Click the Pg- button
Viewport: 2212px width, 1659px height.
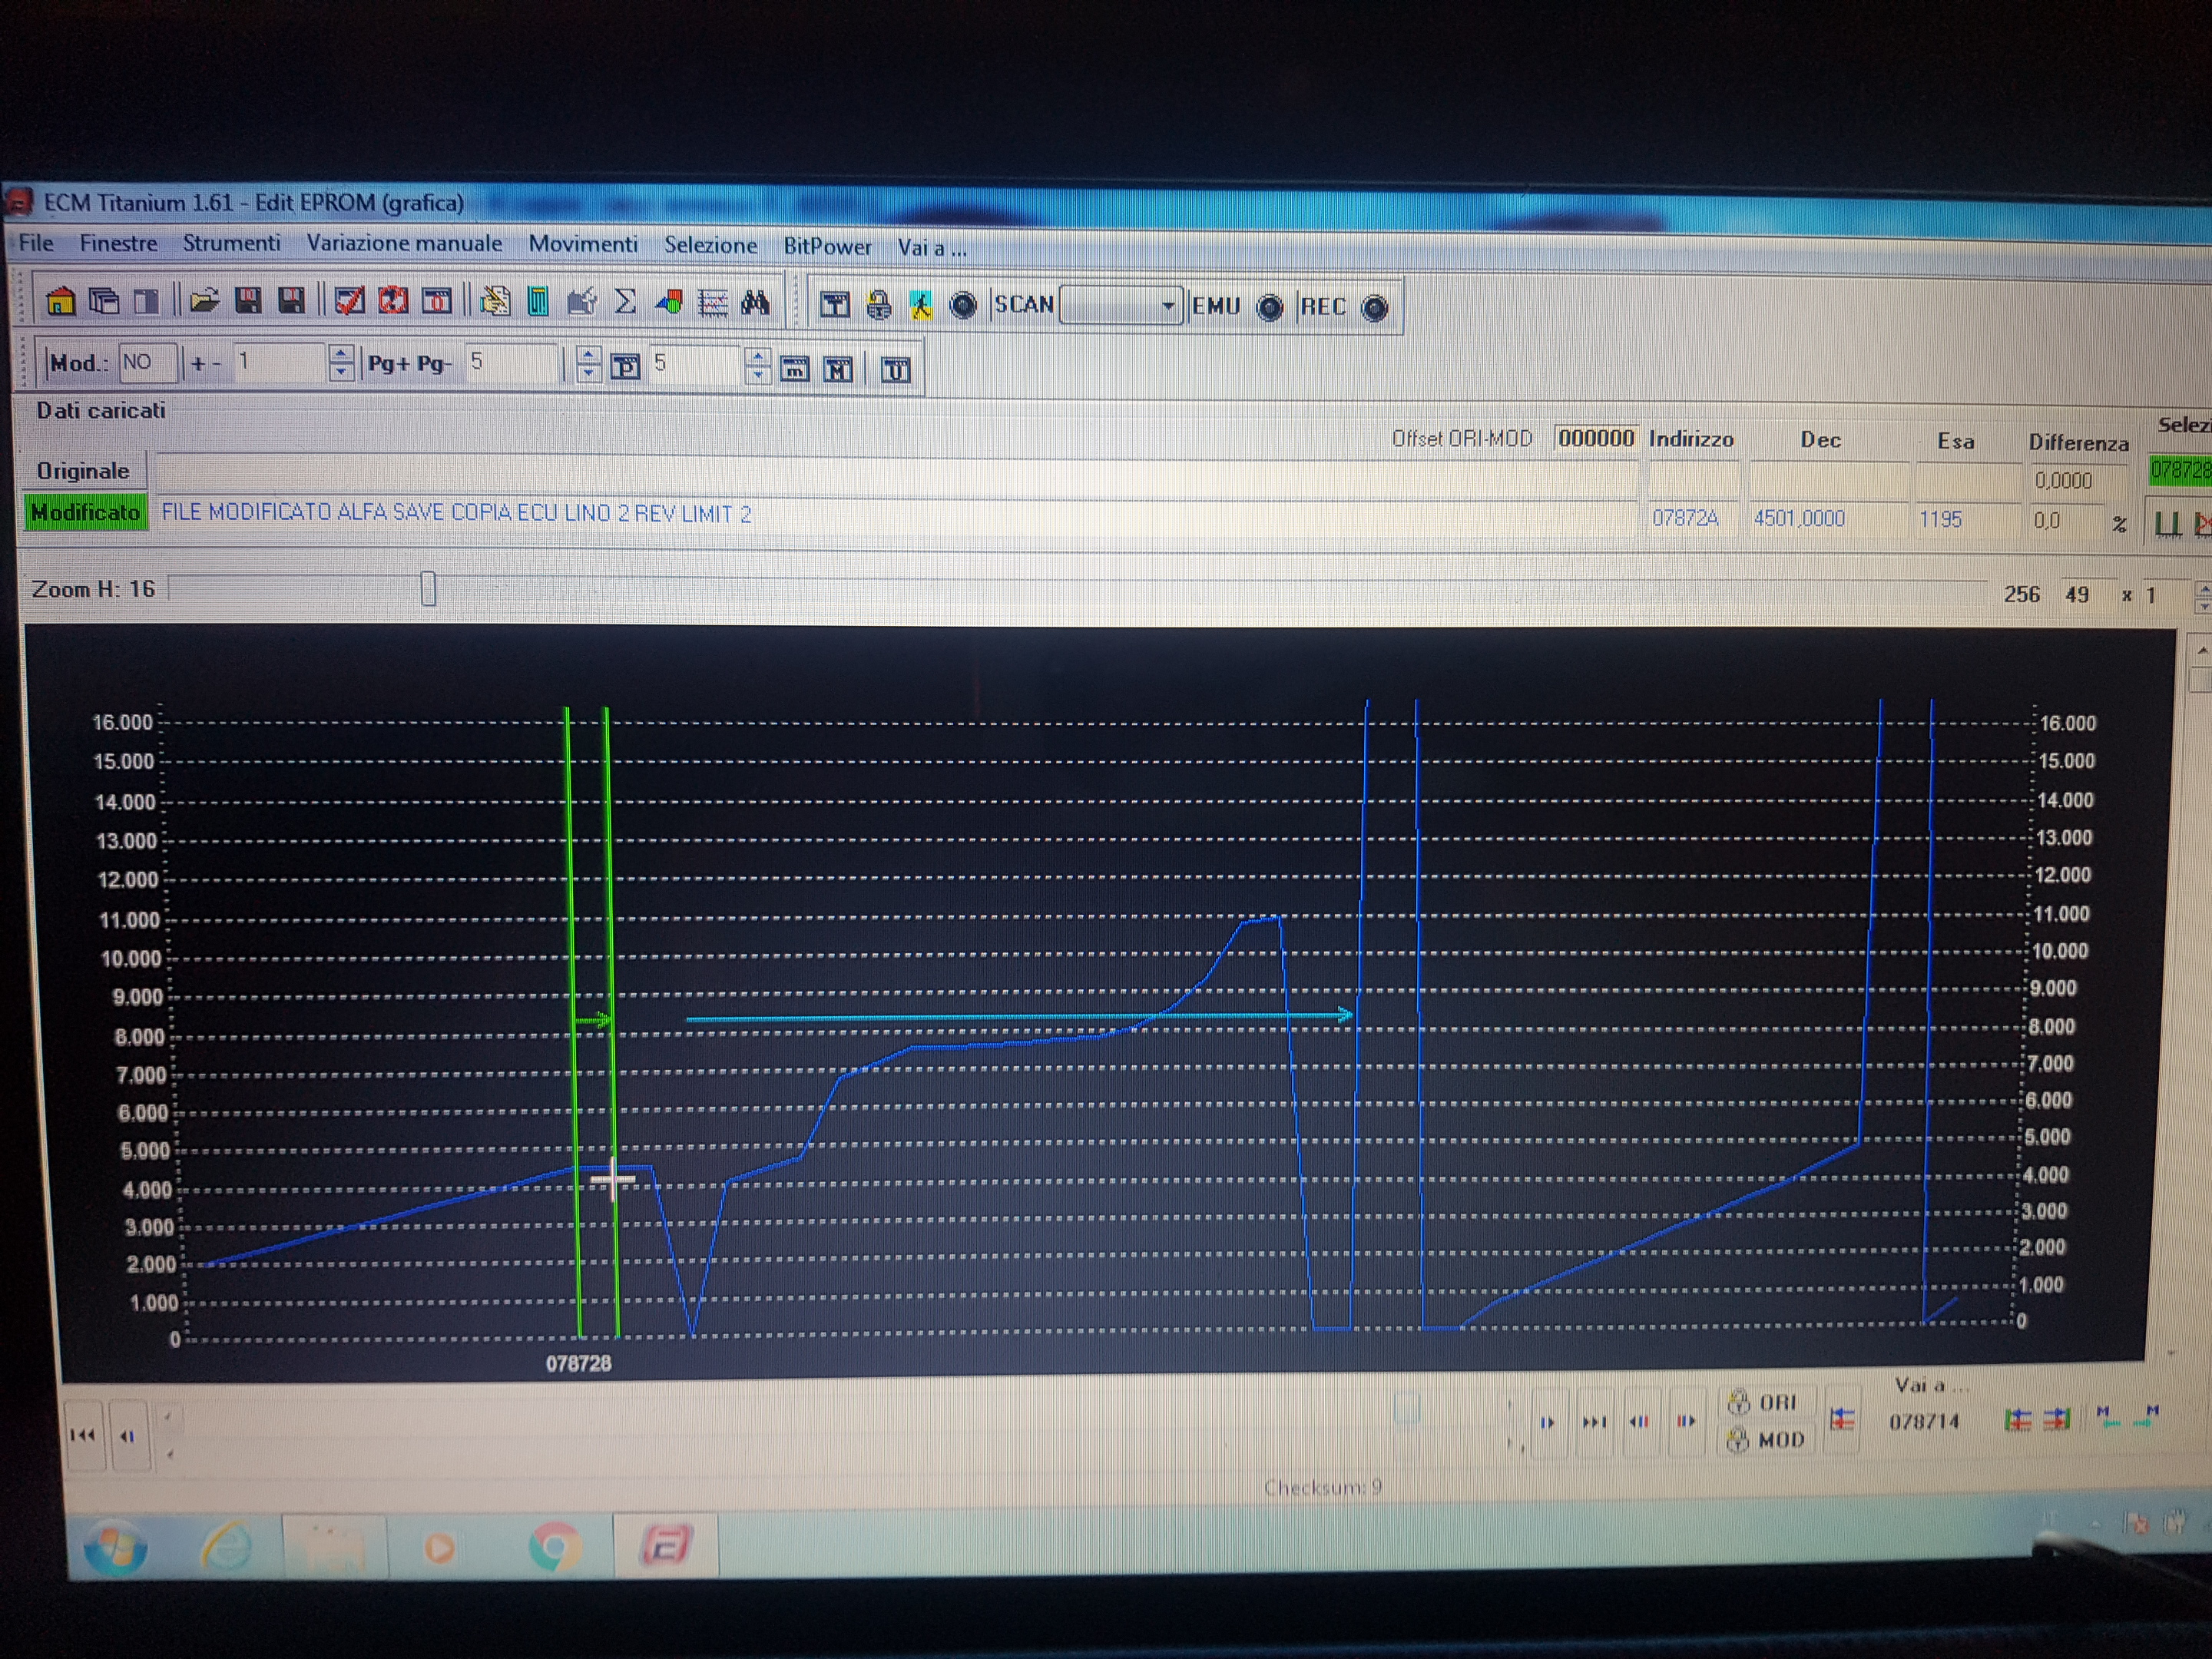(x=434, y=363)
